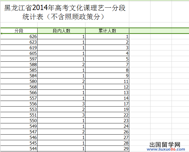Click cumulative count cell 11
This screenshot has height=152, width=189.
107,81
